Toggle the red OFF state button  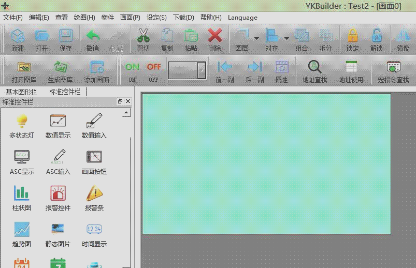point(154,70)
